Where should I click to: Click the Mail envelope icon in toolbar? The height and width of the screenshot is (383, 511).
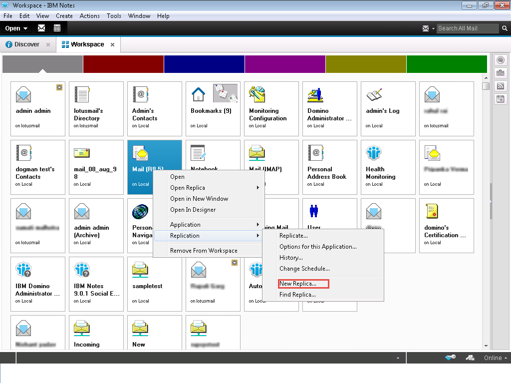click(41, 28)
